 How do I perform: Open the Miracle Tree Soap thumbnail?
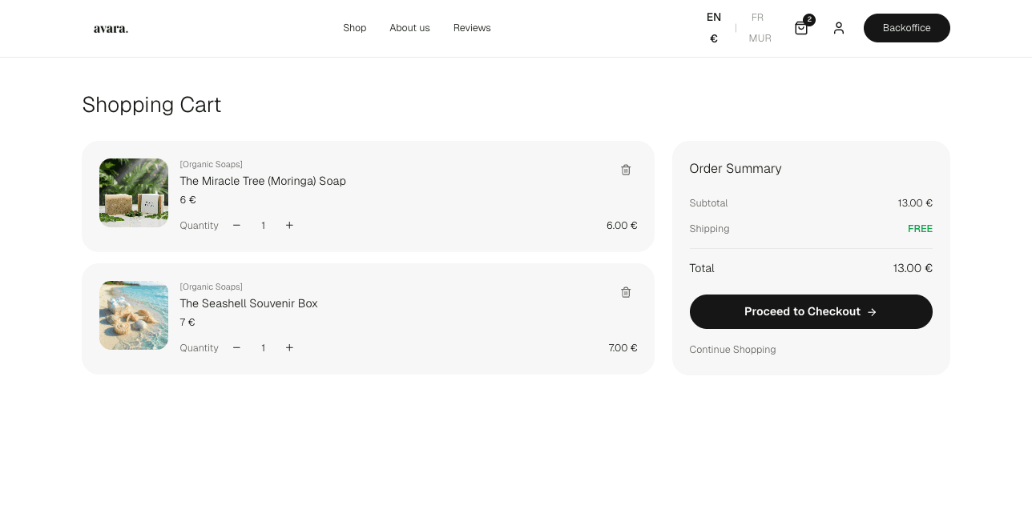coord(133,192)
